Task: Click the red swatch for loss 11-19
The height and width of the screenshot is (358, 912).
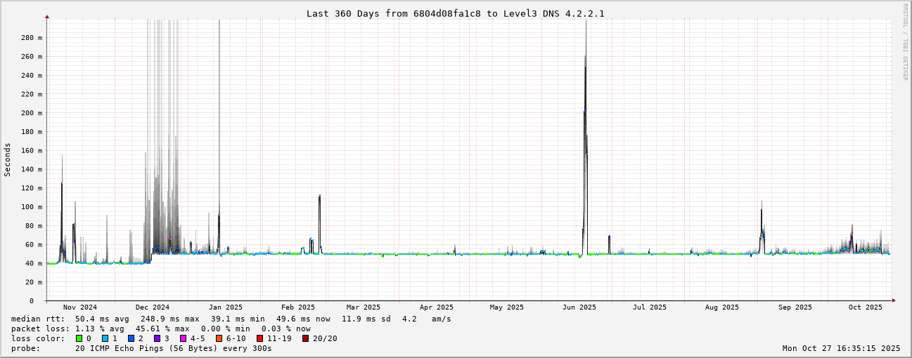Action: coord(259,338)
